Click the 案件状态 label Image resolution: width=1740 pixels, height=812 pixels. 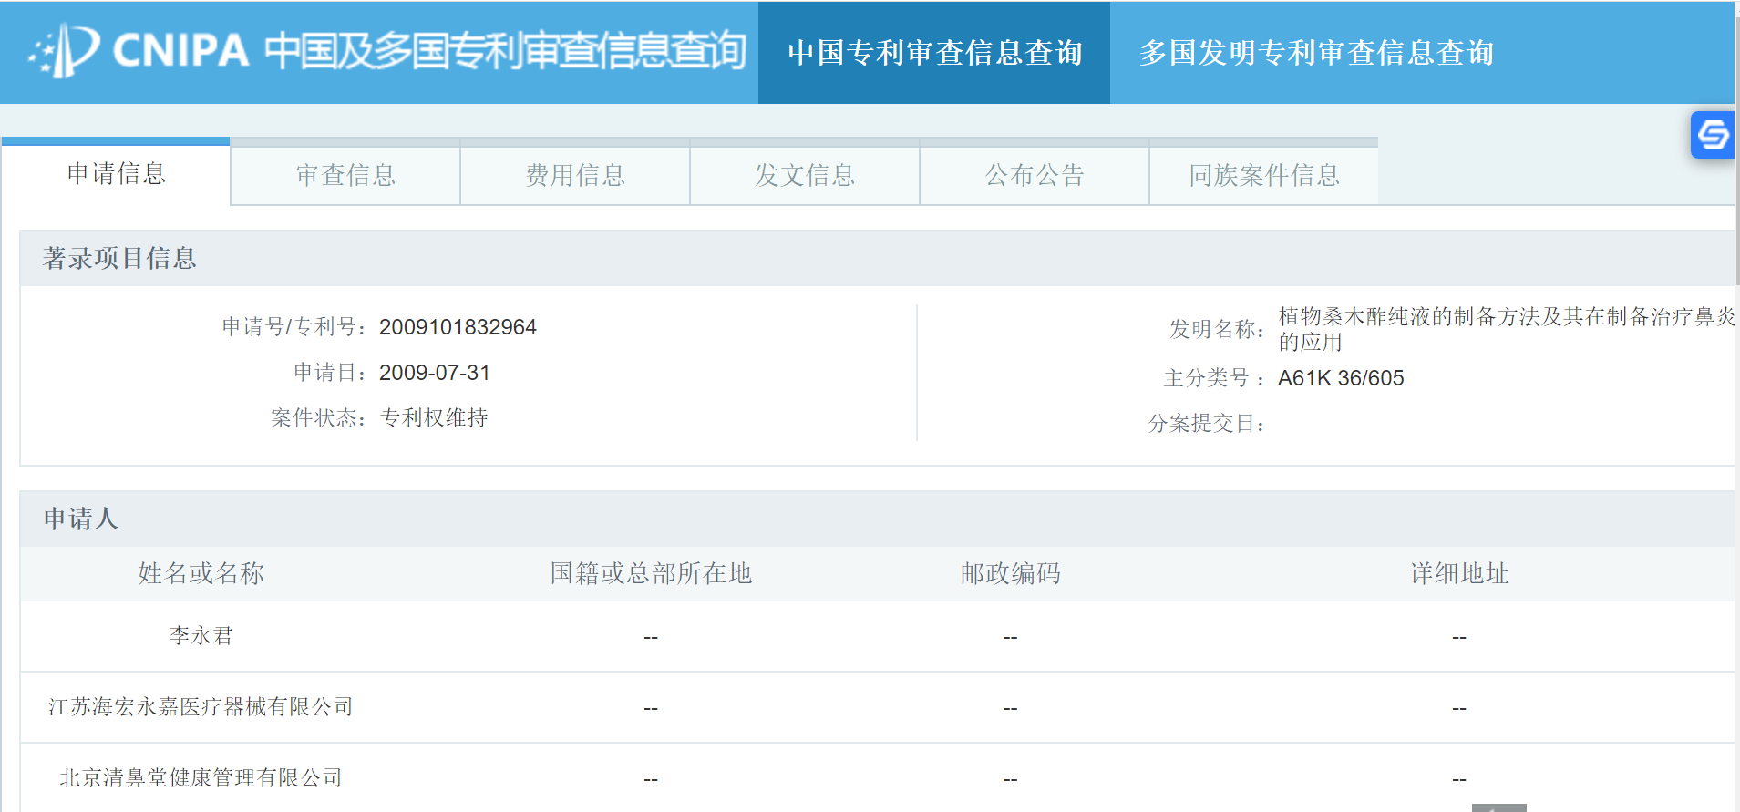point(320,418)
